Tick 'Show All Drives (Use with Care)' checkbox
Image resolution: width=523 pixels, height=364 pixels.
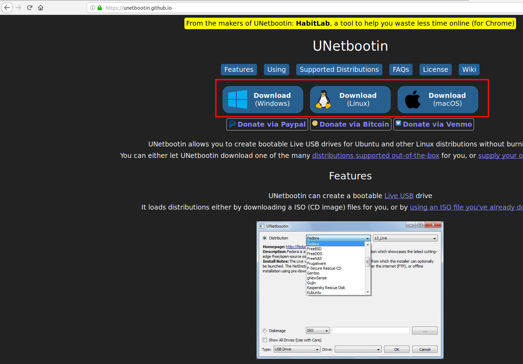pos(265,340)
